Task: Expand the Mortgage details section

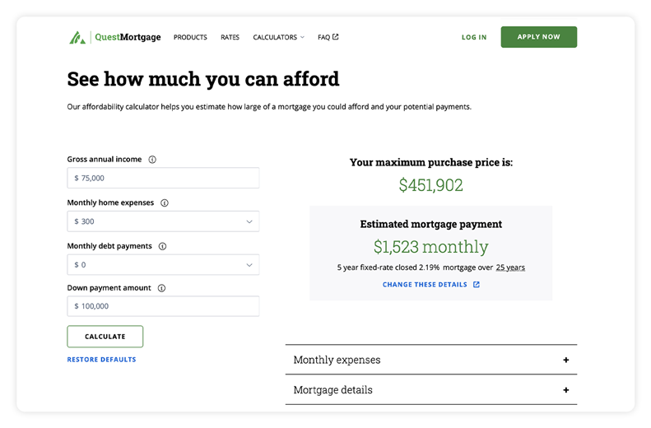Action: [431, 390]
